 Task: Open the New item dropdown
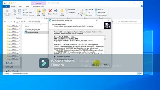[x=70, y=9]
